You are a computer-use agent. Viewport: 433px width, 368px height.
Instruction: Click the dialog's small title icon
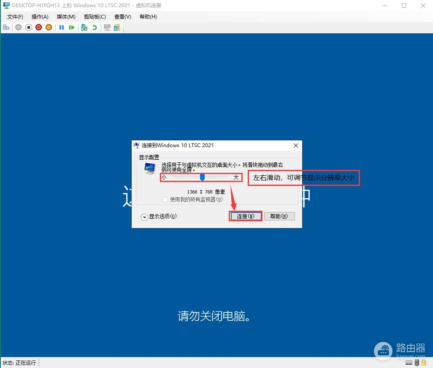(136, 145)
